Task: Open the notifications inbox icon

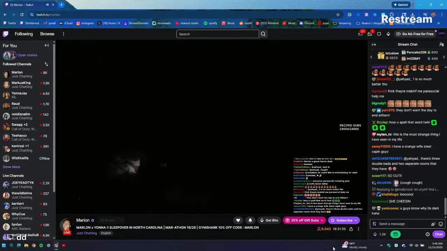Action: (x=369, y=34)
